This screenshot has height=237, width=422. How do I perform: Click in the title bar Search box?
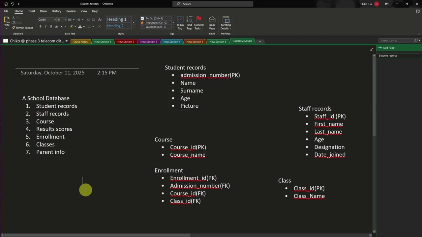point(213,4)
